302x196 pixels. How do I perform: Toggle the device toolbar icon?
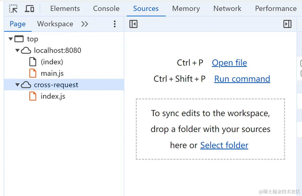pos(29,9)
